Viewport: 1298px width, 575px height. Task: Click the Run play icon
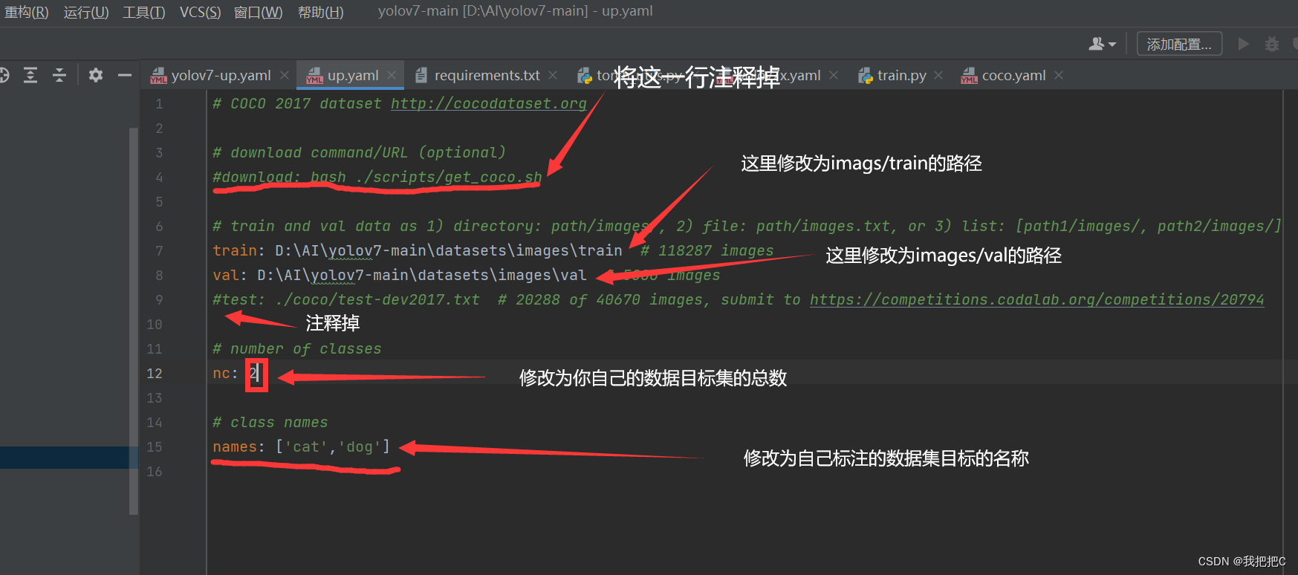1243,44
